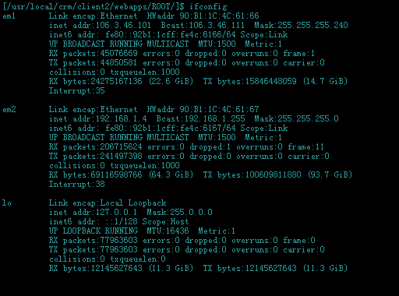
Task: Click em2 Interrupt:38 line
Action: (76, 184)
